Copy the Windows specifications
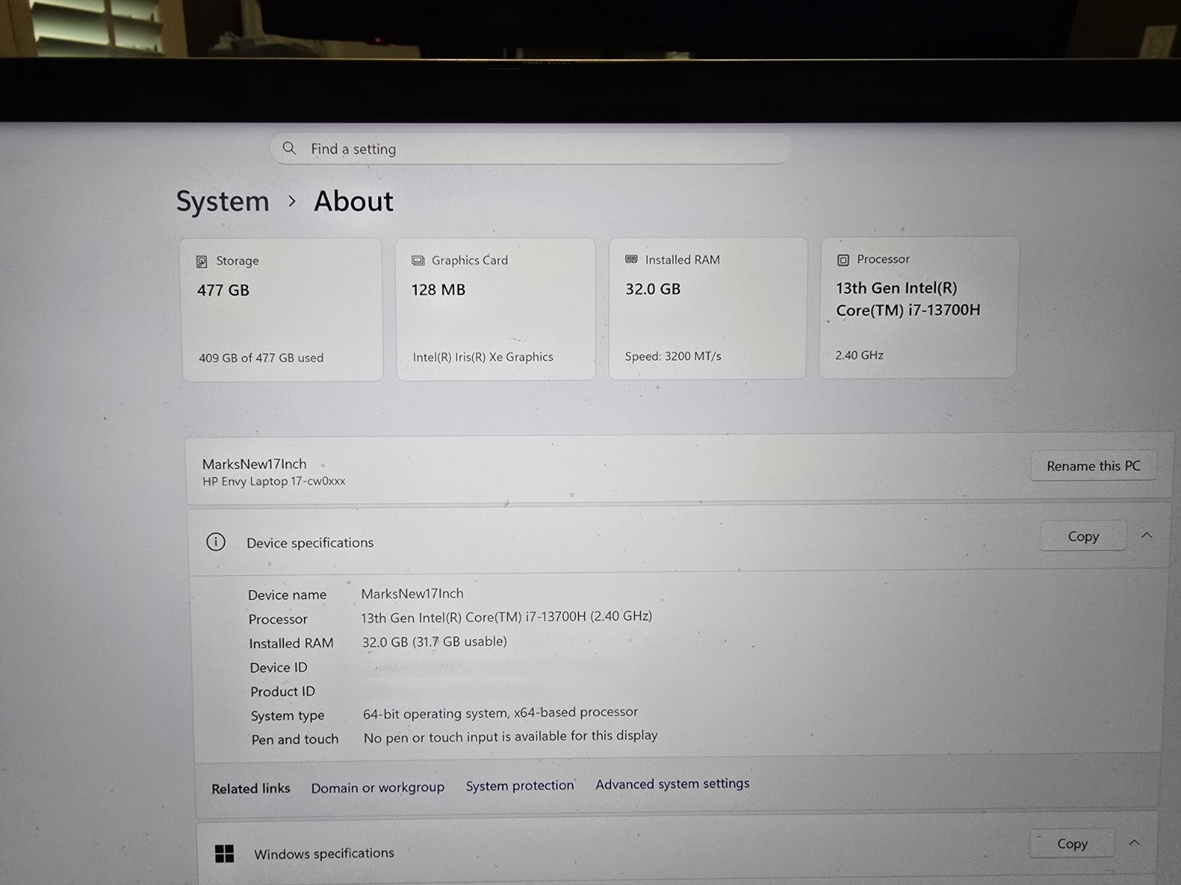 coord(1072,843)
